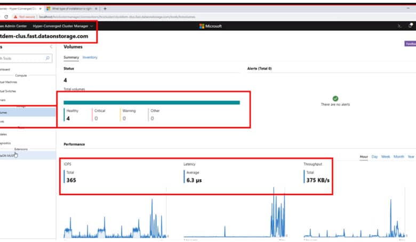
Task: Open Virtual Machines in the sidebar
Action: point(9,82)
